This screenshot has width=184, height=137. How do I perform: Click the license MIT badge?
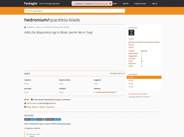[x=40, y=119]
